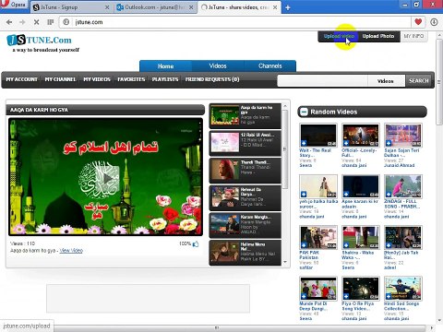This screenshot has width=443, height=332.
Task: Open the PAK PAK Pakistan thumbnail
Action: click(318, 237)
